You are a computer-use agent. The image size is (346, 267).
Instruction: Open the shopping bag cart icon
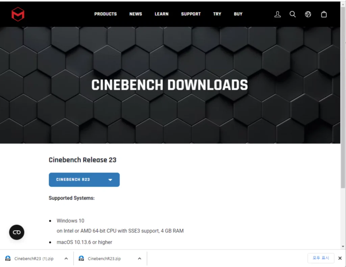click(324, 14)
